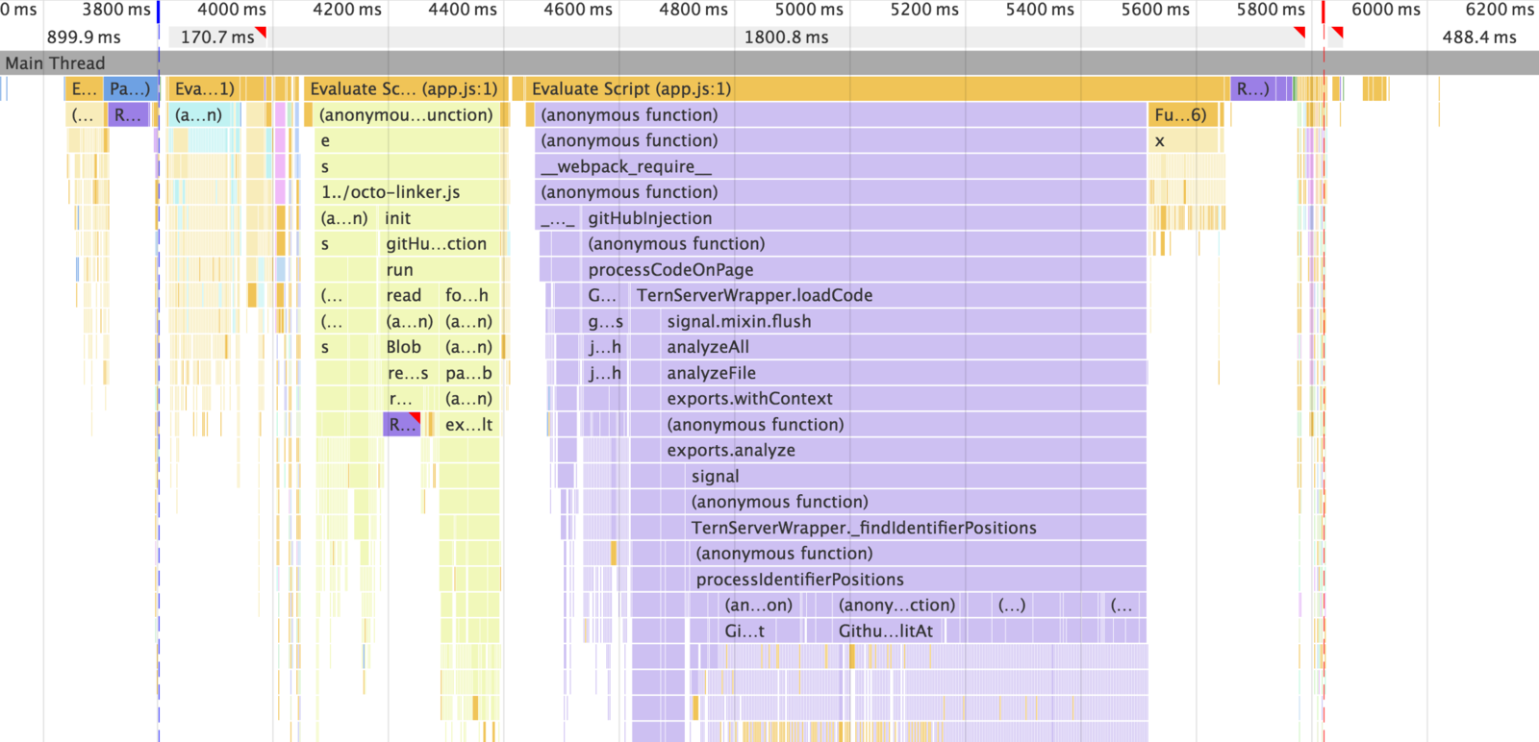This screenshot has width=1539, height=742.
Task: Select the processCodeOnPage call frame
Action: (x=863, y=270)
